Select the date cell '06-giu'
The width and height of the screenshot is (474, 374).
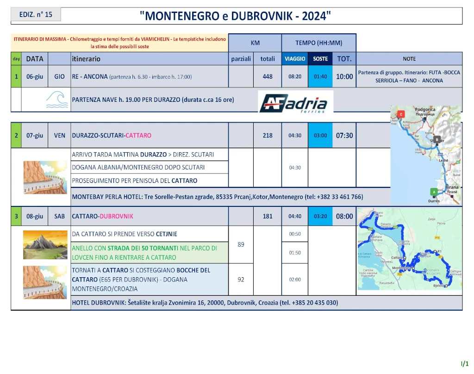[x=34, y=76]
